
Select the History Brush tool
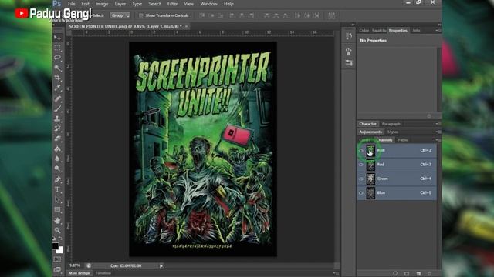pos(57,128)
